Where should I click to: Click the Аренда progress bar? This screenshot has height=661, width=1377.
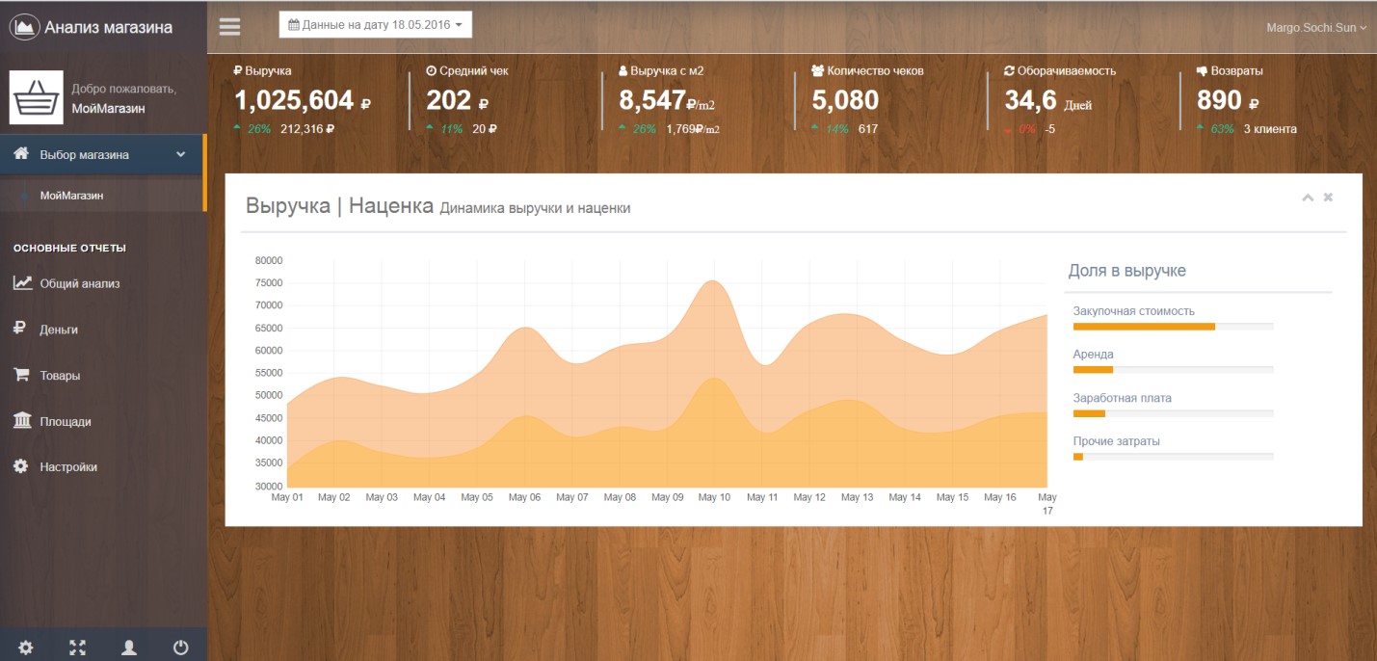1174,370
